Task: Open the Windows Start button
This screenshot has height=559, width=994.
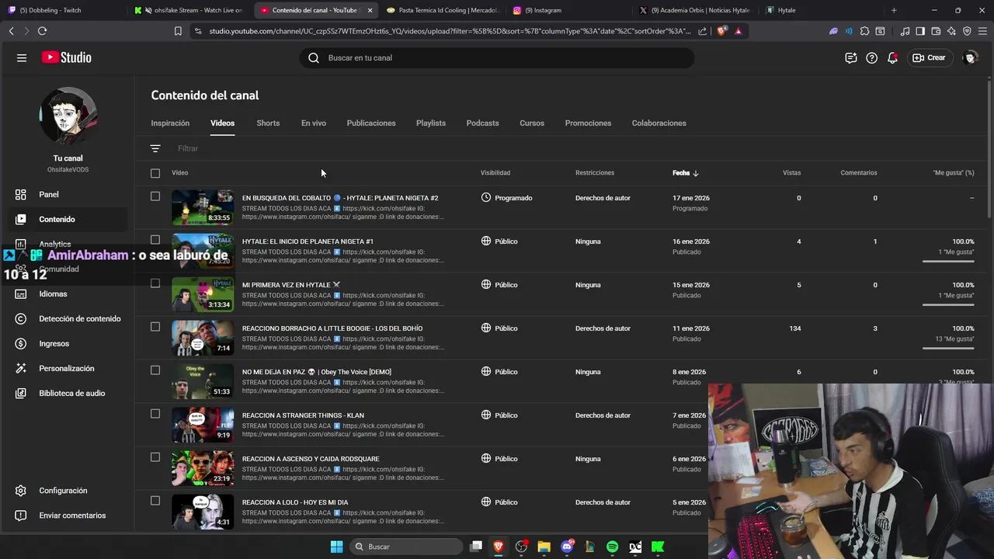Action: coord(336,547)
